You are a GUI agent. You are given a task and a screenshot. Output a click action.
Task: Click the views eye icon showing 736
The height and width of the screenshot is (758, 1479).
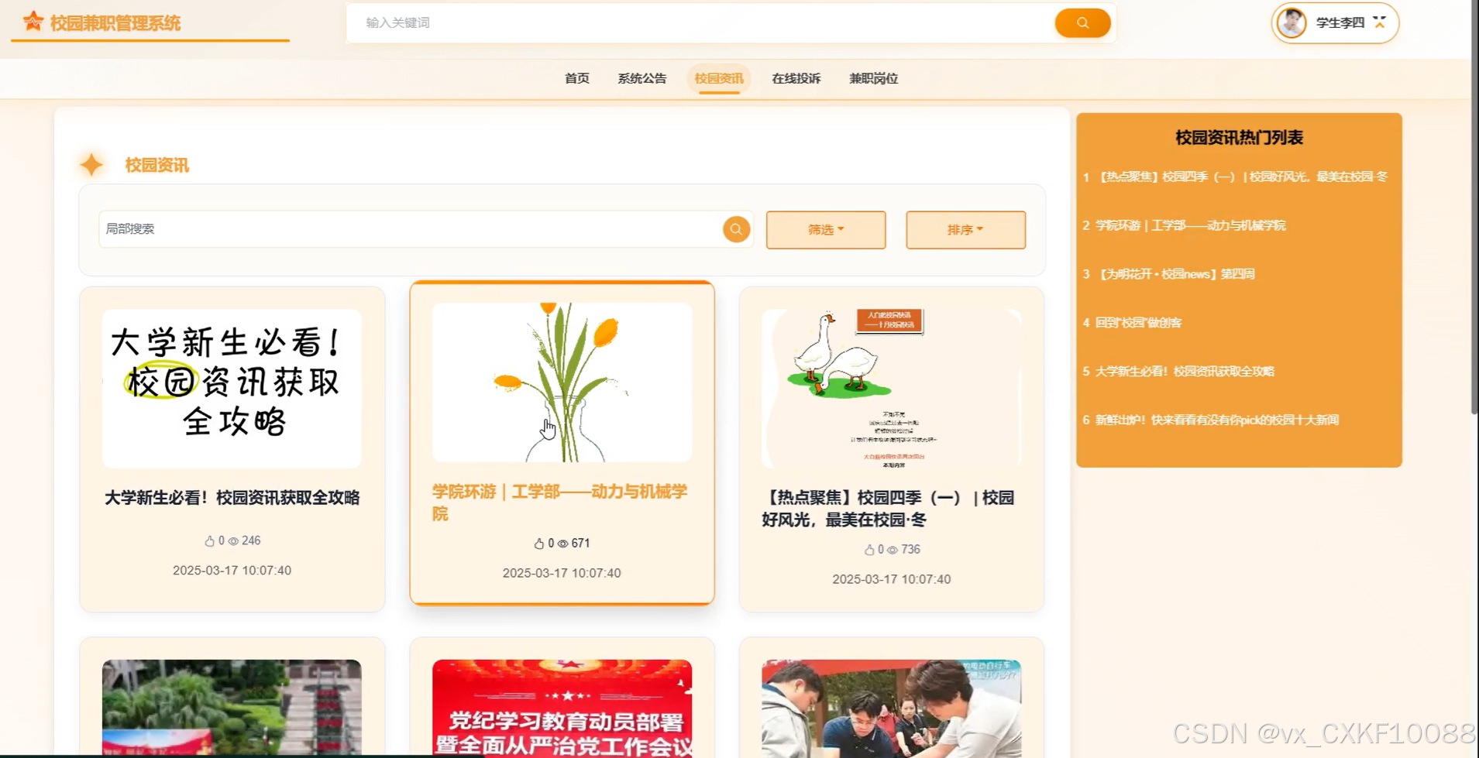point(893,550)
